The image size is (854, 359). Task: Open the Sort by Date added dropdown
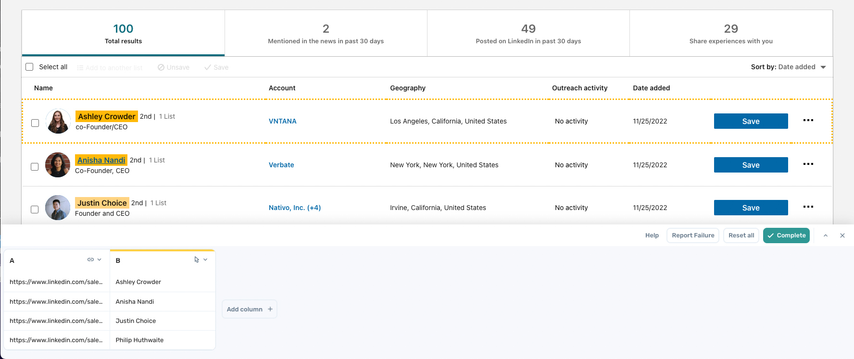788,67
